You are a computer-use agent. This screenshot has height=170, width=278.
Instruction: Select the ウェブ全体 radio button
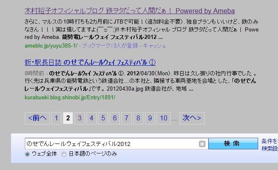tap(27, 154)
